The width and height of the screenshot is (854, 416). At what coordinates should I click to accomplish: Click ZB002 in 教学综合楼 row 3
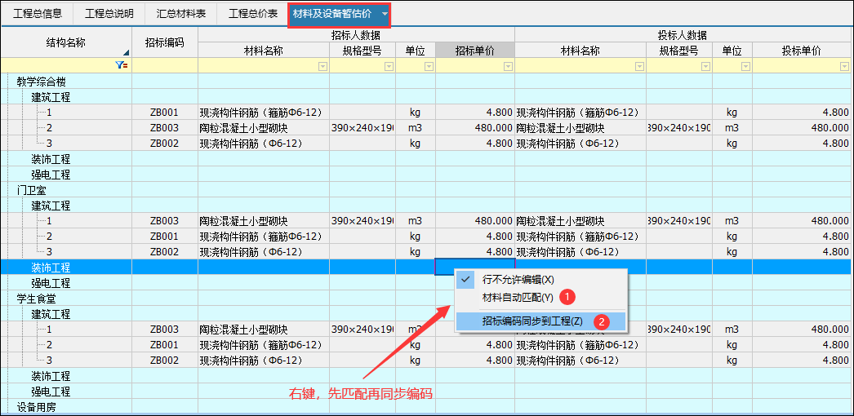(164, 144)
